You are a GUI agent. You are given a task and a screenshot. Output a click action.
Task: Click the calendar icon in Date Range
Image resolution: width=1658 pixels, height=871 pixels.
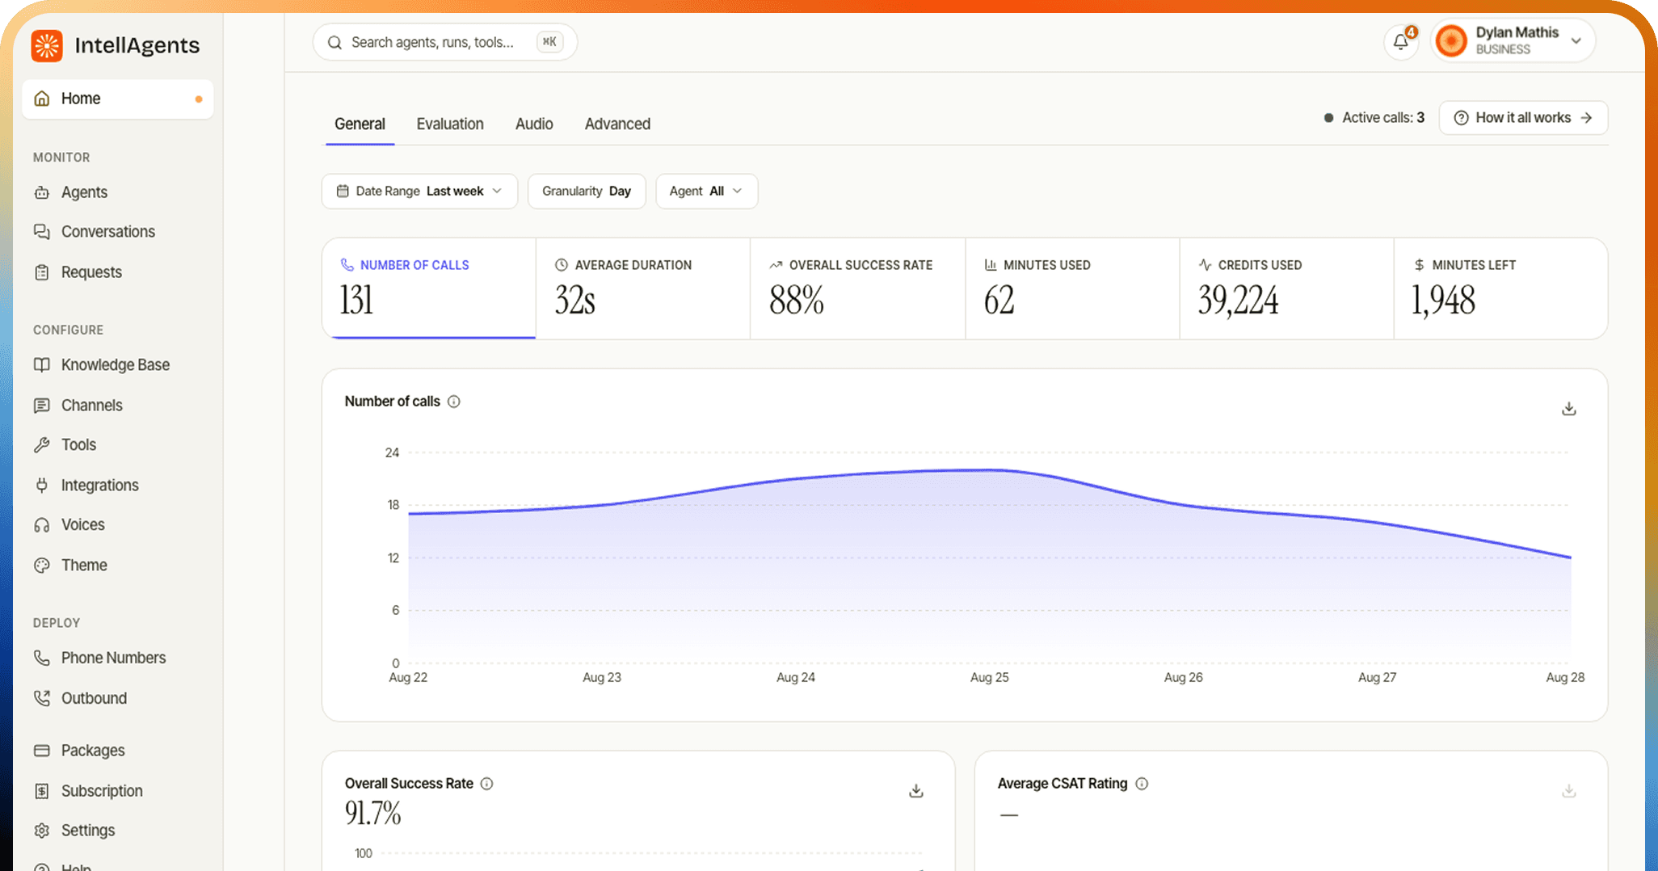pyautogui.click(x=343, y=191)
